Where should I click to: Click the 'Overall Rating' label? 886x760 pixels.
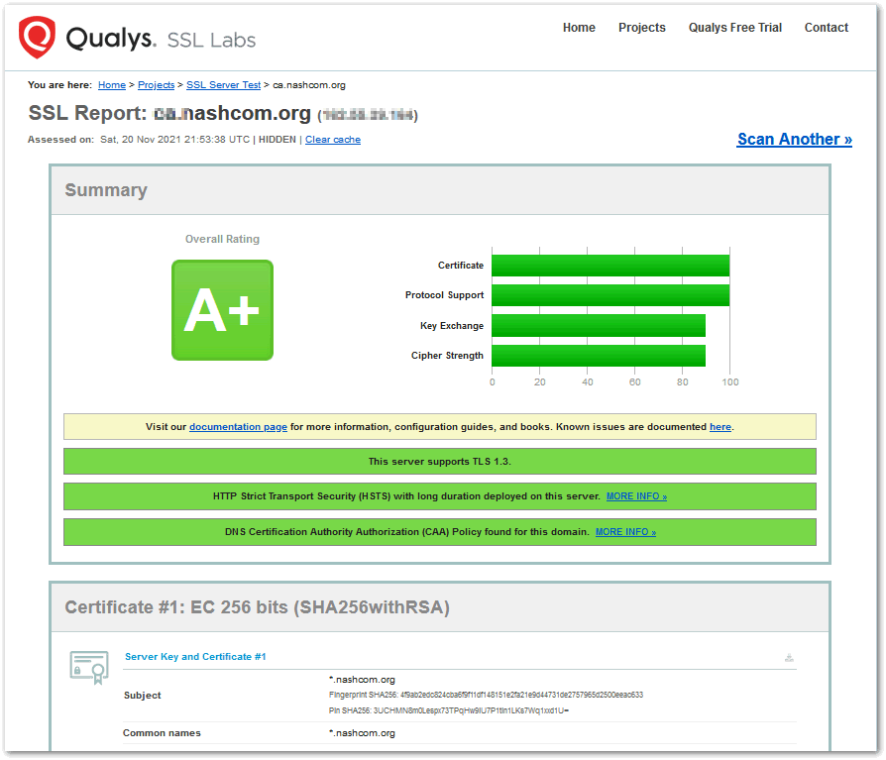[223, 239]
